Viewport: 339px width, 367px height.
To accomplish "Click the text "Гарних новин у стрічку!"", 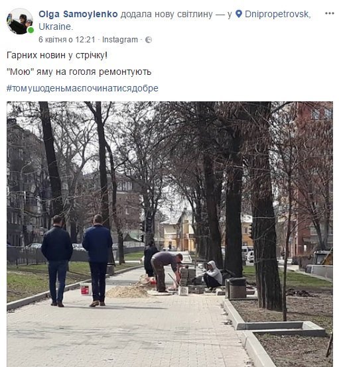I will pyautogui.click(x=57, y=56).
